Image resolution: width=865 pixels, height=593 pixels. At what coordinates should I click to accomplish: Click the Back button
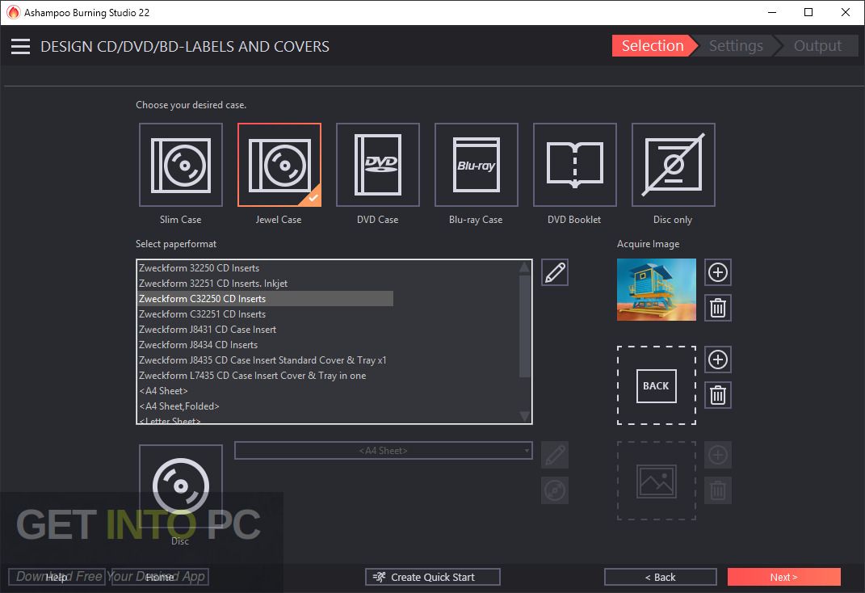pos(661,577)
